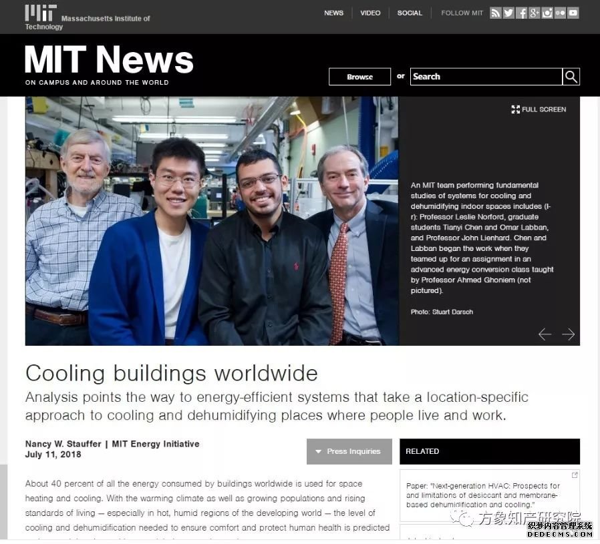The image size is (600, 544).
Task: View the photo in full screen
Action: (x=539, y=109)
